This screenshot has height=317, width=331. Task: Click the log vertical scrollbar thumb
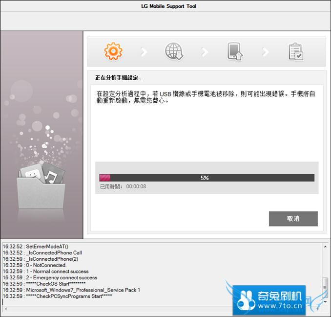(325, 287)
